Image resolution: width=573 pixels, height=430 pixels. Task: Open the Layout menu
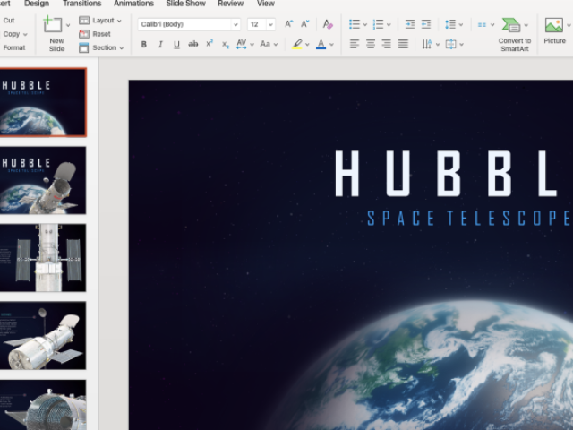point(107,21)
